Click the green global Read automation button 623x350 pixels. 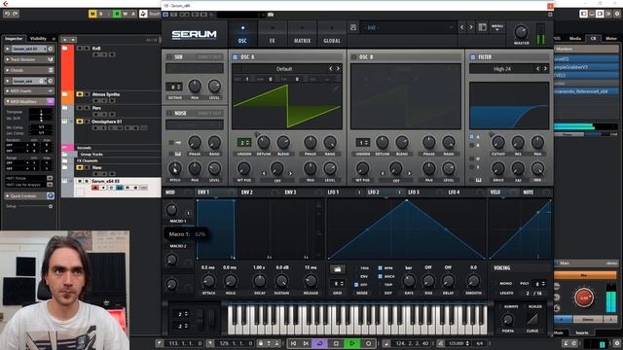117,14
